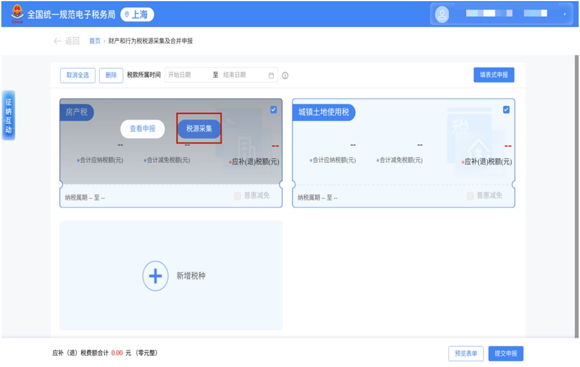
Task: Toggle 普惠减免 checkbox on 城镇土地使用税 card
Action: click(x=470, y=196)
